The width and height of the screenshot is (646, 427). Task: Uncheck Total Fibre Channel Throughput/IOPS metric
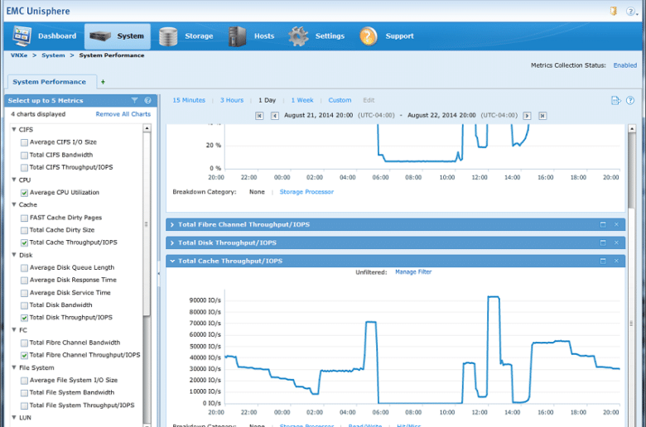click(24, 355)
